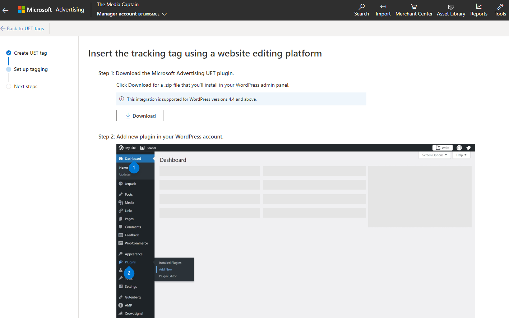The image size is (509, 318).
Task: Select the Next steps step
Action: click(x=26, y=86)
